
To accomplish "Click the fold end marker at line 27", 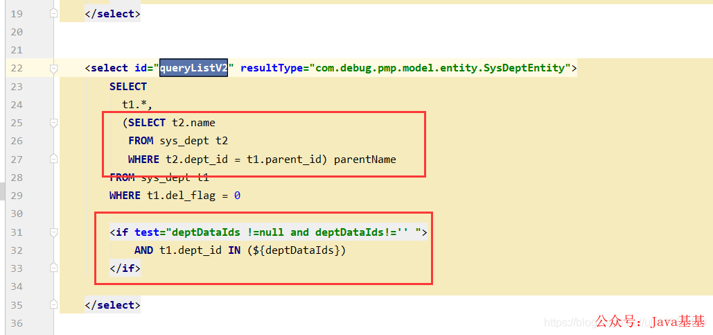I will [x=53, y=160].
